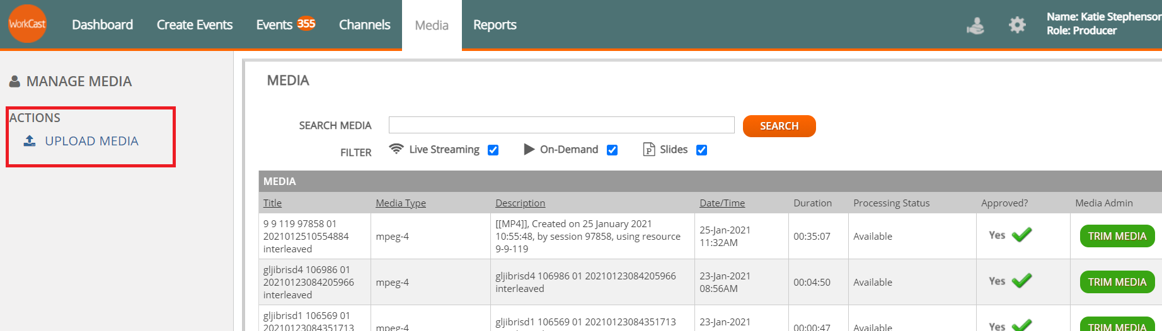Click the approved checkmark for gljibrisd4 row
Screen dimensions: 1162x331
[1021, 281]
